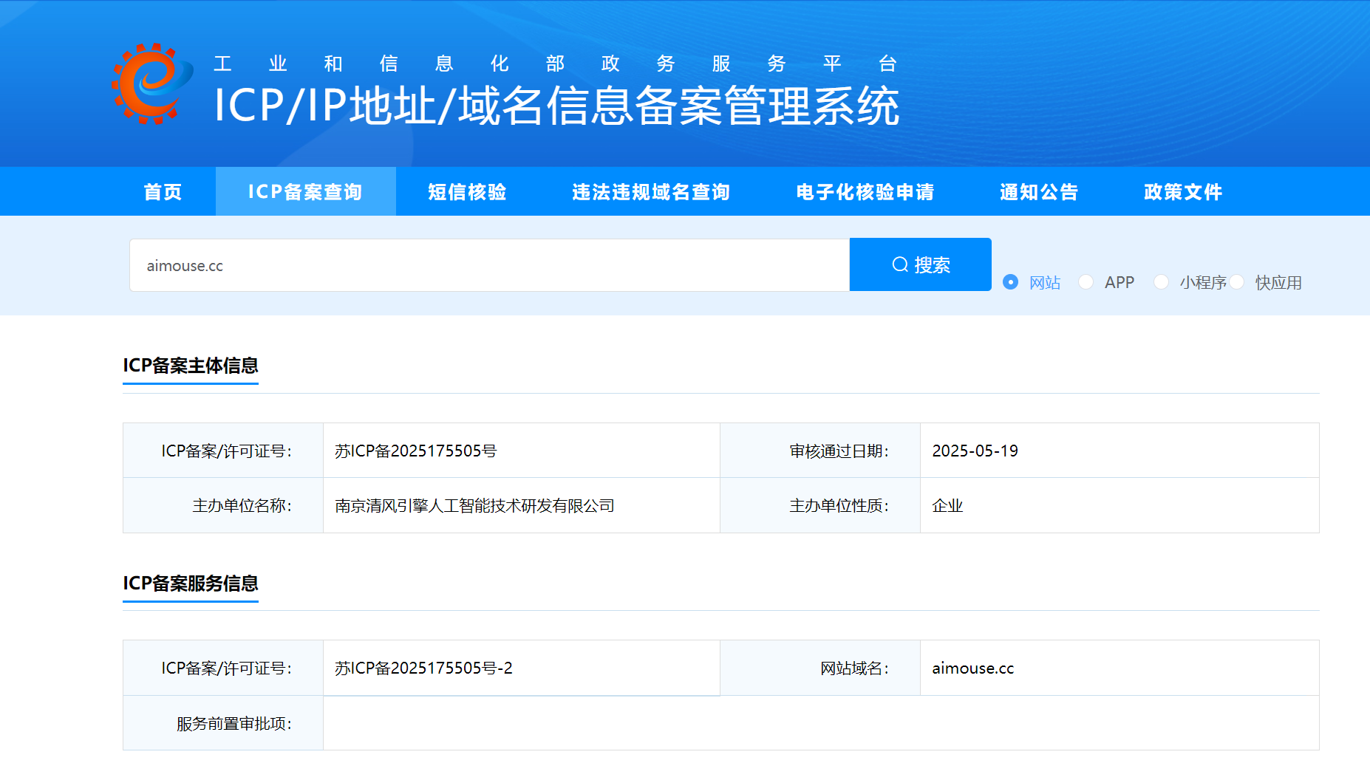Click the search field containing aimouse.cc
The height and width of the screenshot is (780, 1370).
[x=490, y=265]
